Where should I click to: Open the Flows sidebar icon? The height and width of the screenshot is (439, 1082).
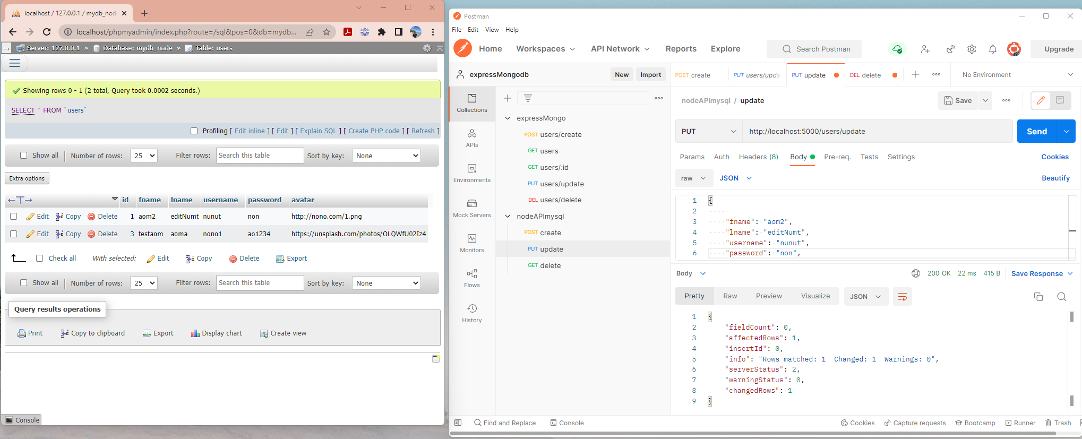tap(471, 278)
